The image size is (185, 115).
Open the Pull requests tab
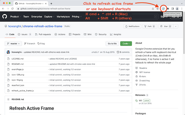[x=43, y=34]
